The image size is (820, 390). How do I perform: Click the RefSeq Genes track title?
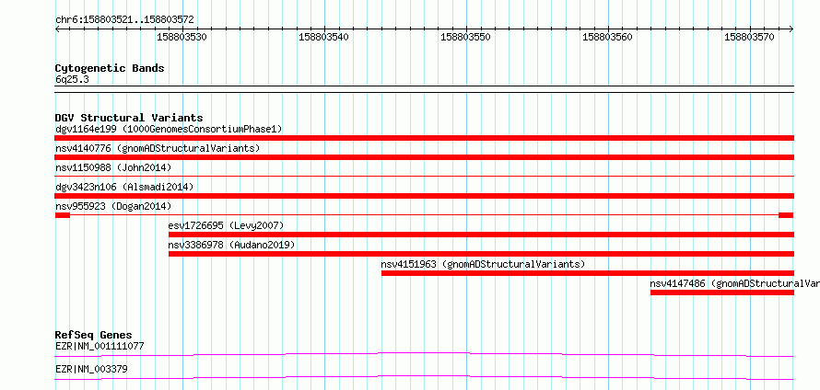(94, 335)
